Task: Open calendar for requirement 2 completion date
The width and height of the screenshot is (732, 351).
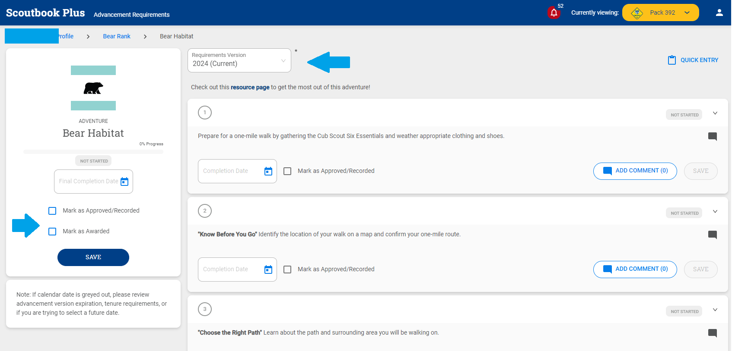Action: click(x=268, y=270)
